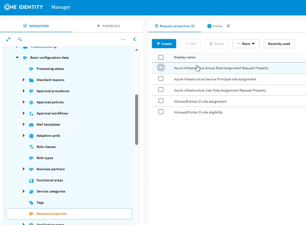The image size is (306, 225).
Task: Collapse the Basic configuration data node
Action: [17, 57]
